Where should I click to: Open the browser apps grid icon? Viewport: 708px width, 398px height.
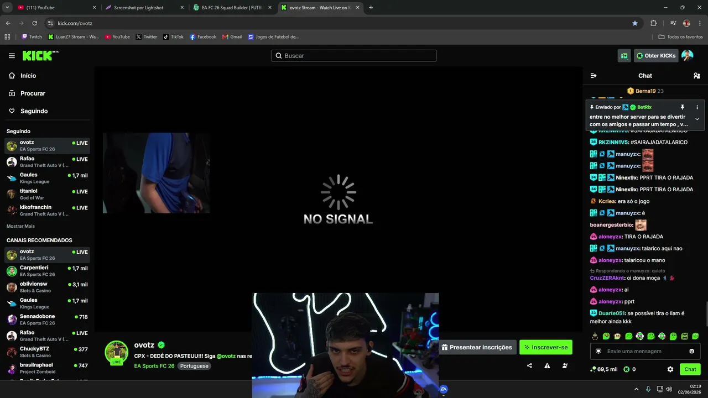(7, 37)
